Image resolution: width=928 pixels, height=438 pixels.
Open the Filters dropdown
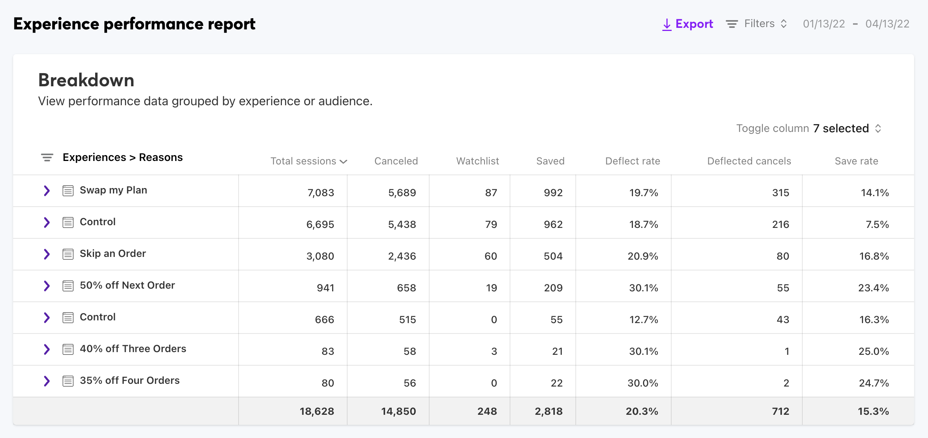coord(759,24)
